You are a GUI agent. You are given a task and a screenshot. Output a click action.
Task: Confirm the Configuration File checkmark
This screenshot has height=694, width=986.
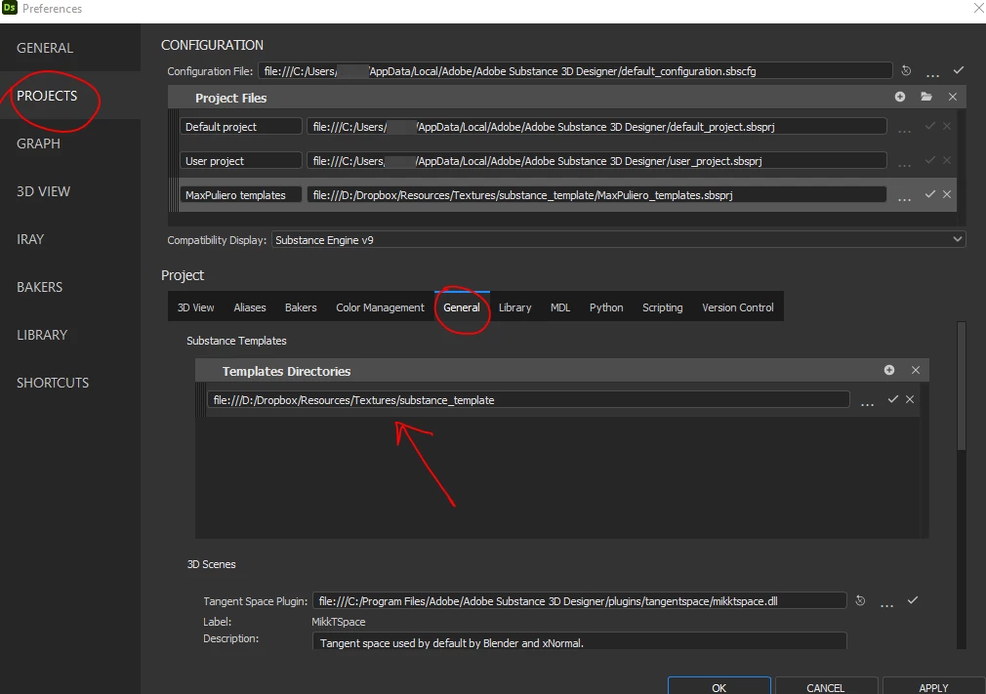(959, 70)
